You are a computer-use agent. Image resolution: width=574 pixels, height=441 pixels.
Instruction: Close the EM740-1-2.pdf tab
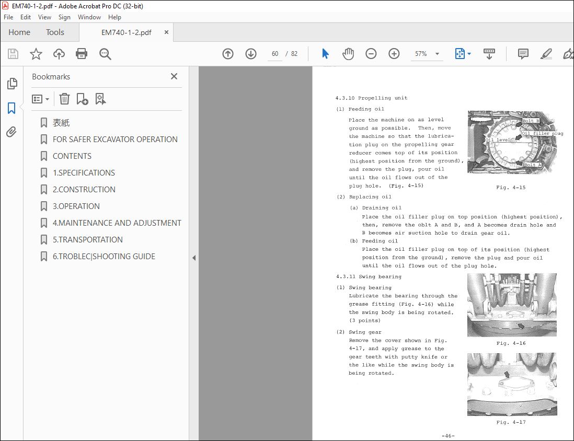pyautogui.click(x=166, y=32)
